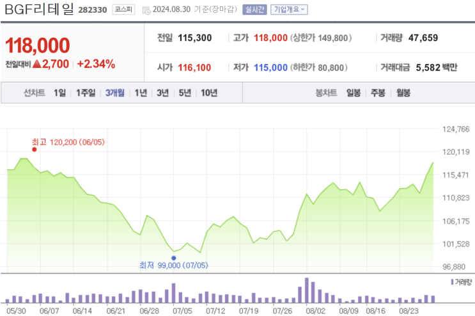Click the 저가 value 115,000
This screenshot has height=316, width=475.
pyautogui.click(x=270, y=68)
